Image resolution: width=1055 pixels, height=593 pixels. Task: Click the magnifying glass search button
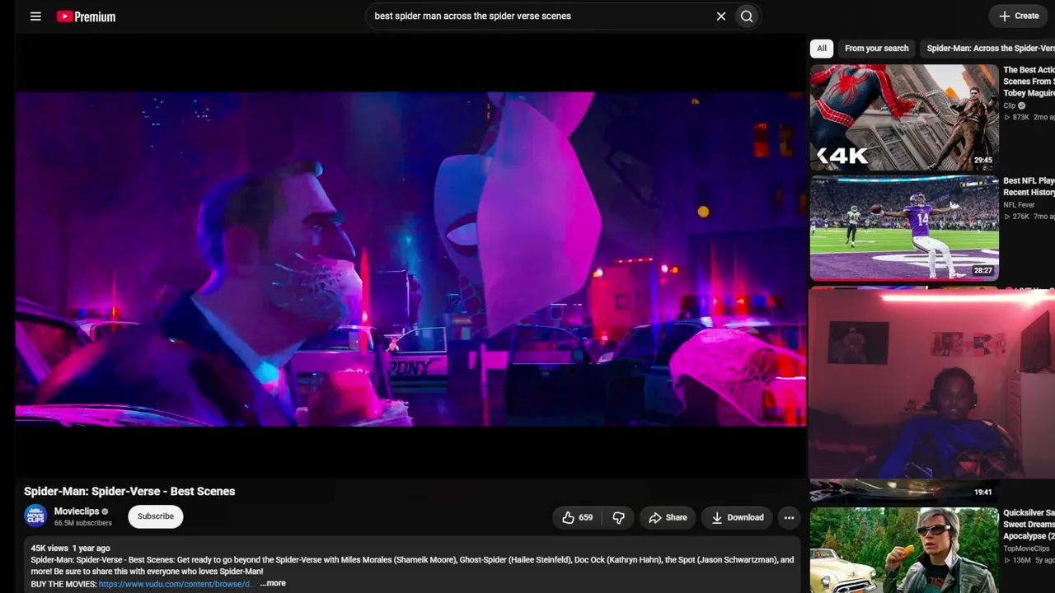pyautogui.click(x=747, y=16)
